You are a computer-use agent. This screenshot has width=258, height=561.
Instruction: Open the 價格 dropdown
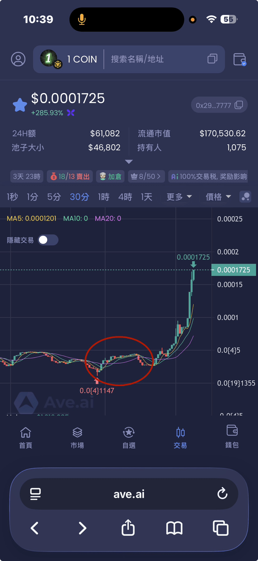[218, 197]
